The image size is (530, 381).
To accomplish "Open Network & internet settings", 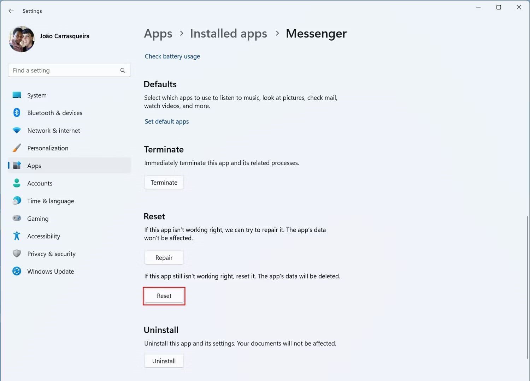I will coord(69,131).
